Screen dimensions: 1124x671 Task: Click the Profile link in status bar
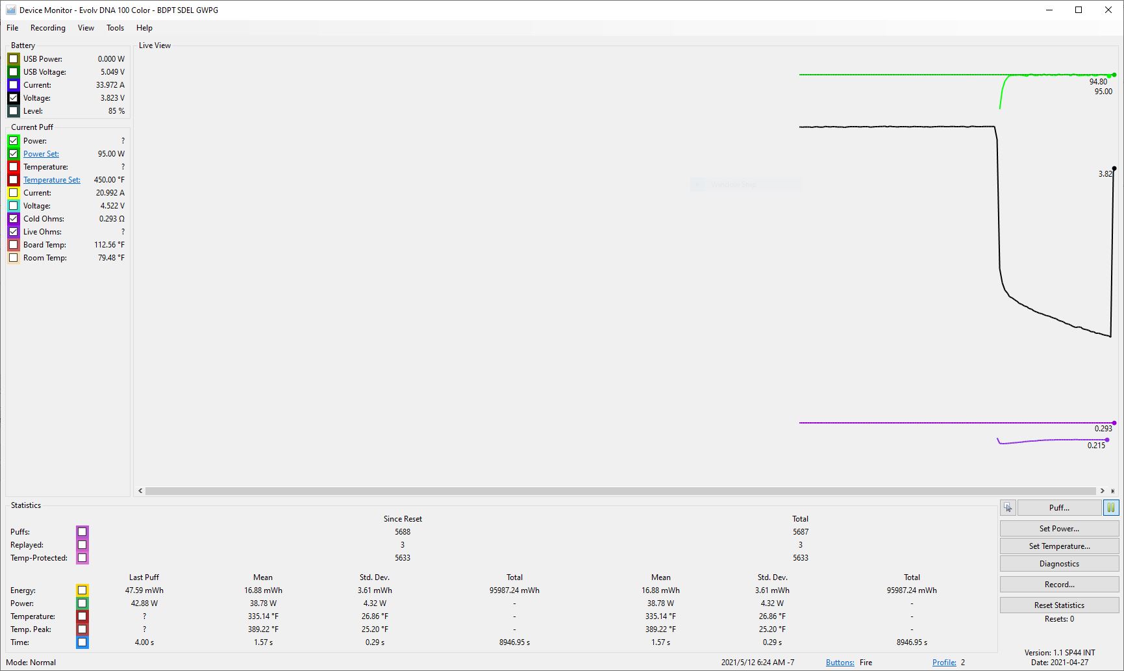(x=944, y=663)
